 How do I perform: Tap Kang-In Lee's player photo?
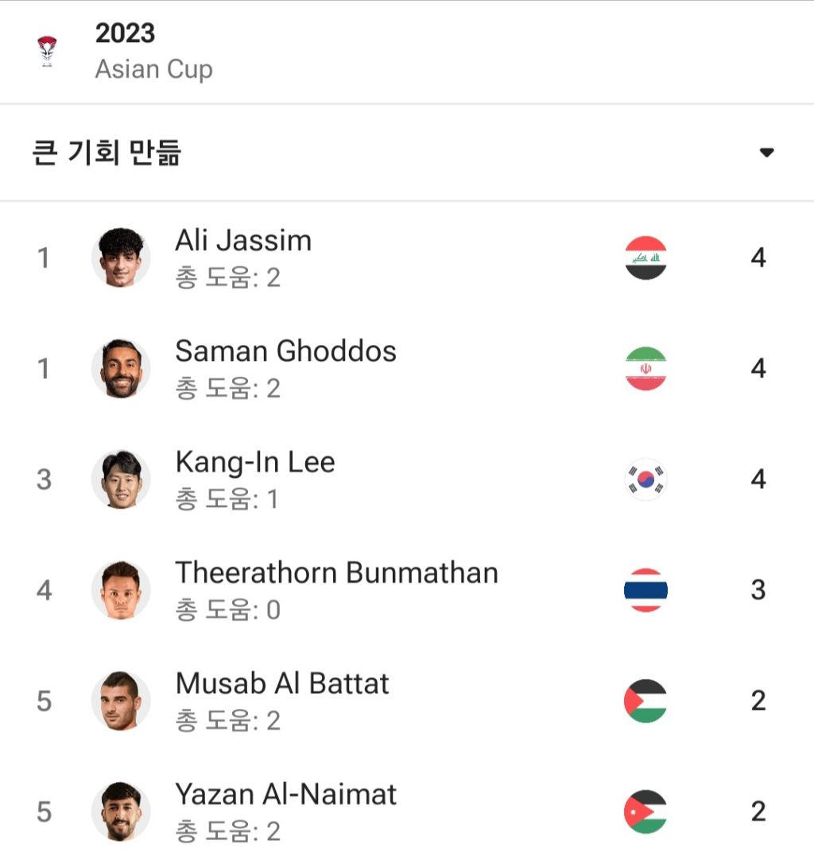121,479
